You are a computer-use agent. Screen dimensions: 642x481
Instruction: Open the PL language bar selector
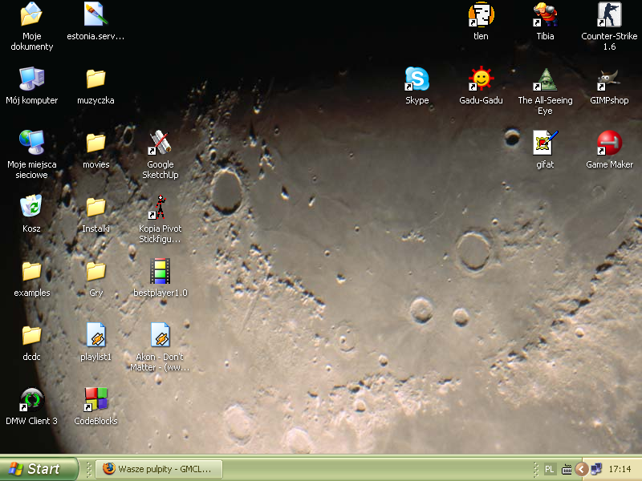pyautogui.click(x=550, y=469)
